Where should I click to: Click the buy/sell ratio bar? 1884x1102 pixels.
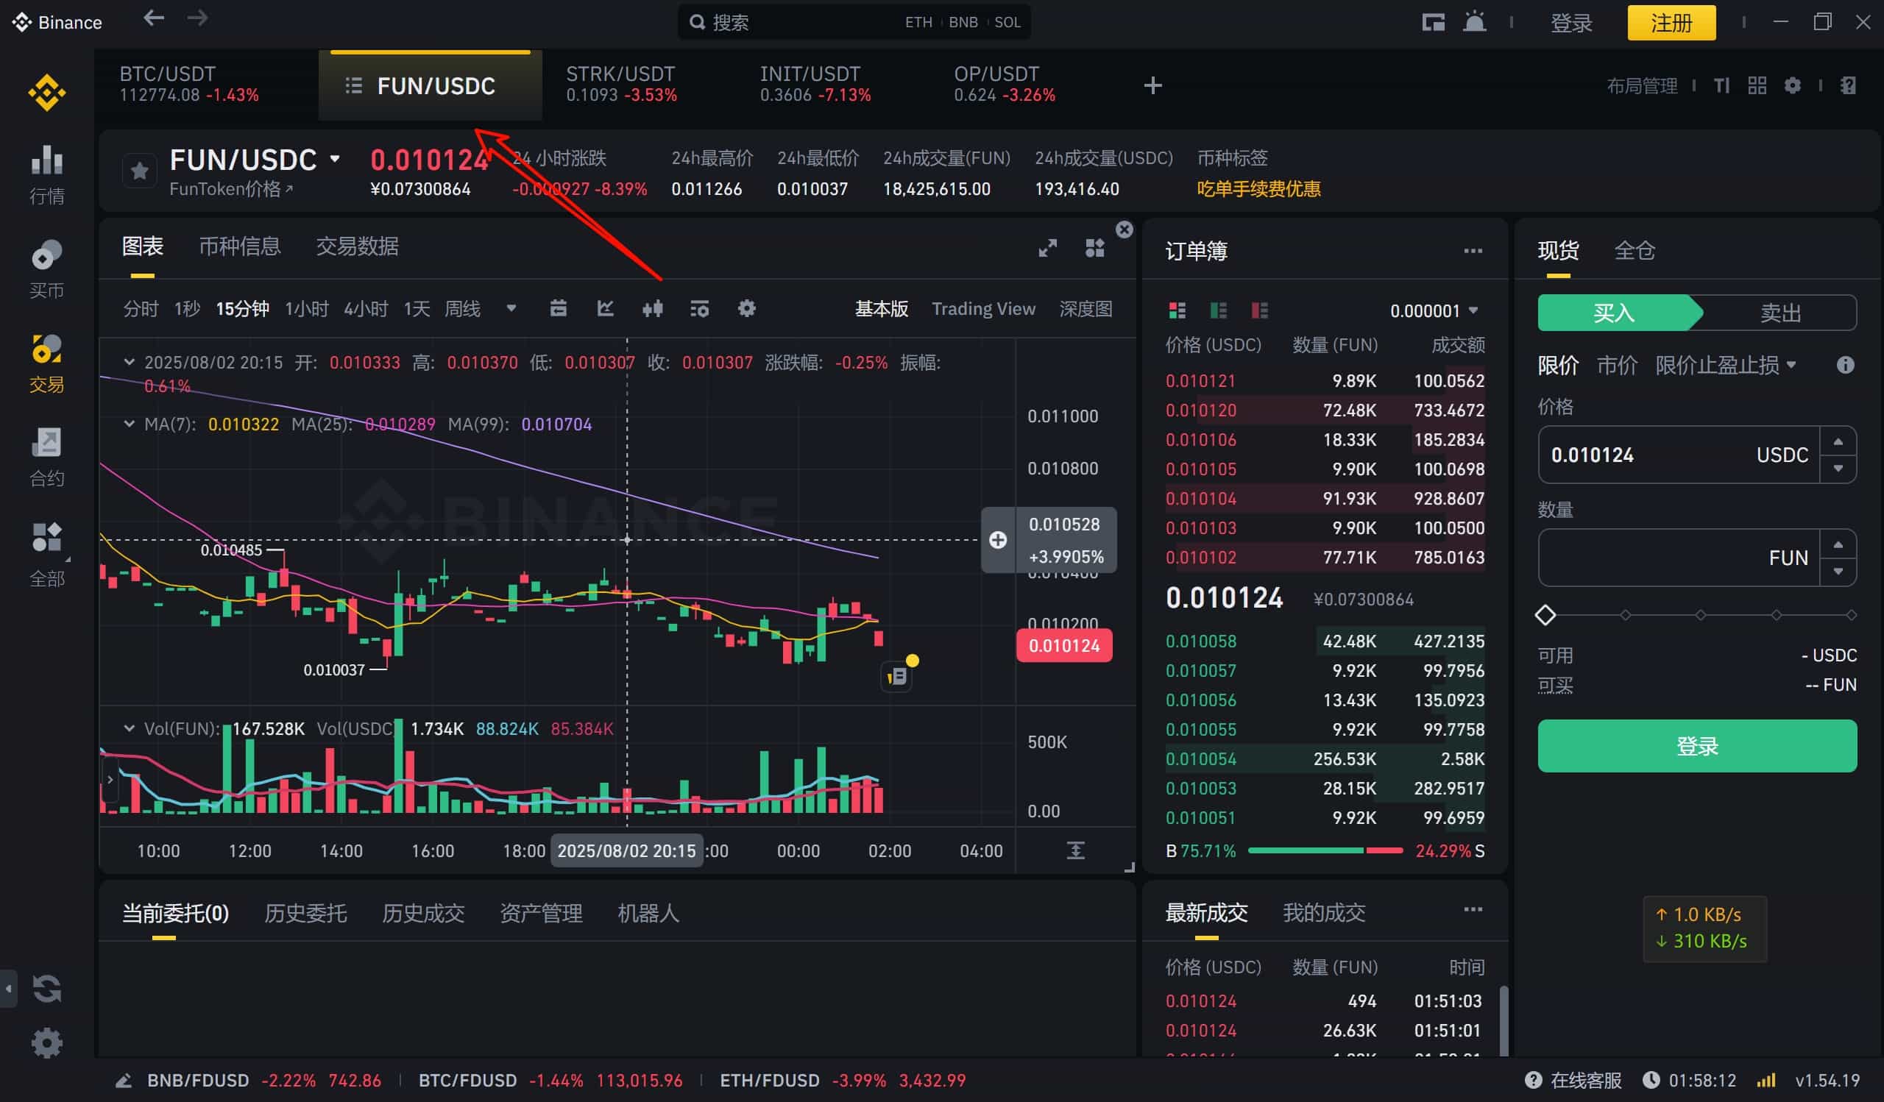tap(1325, 850)
